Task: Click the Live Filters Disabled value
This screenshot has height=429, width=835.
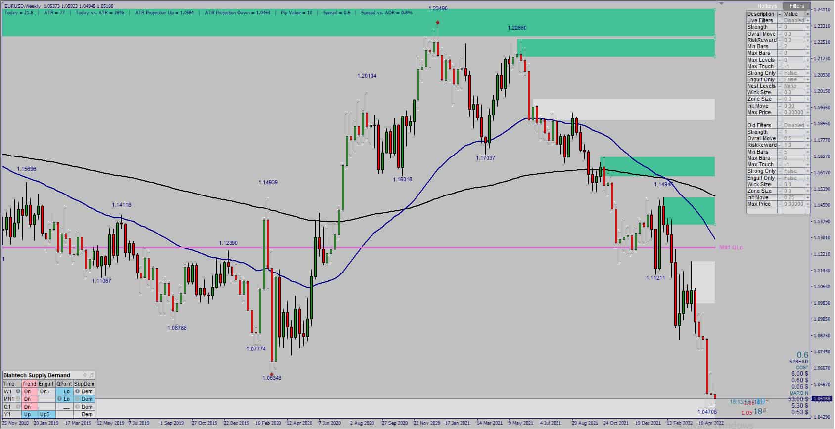Action: (794, 21)
